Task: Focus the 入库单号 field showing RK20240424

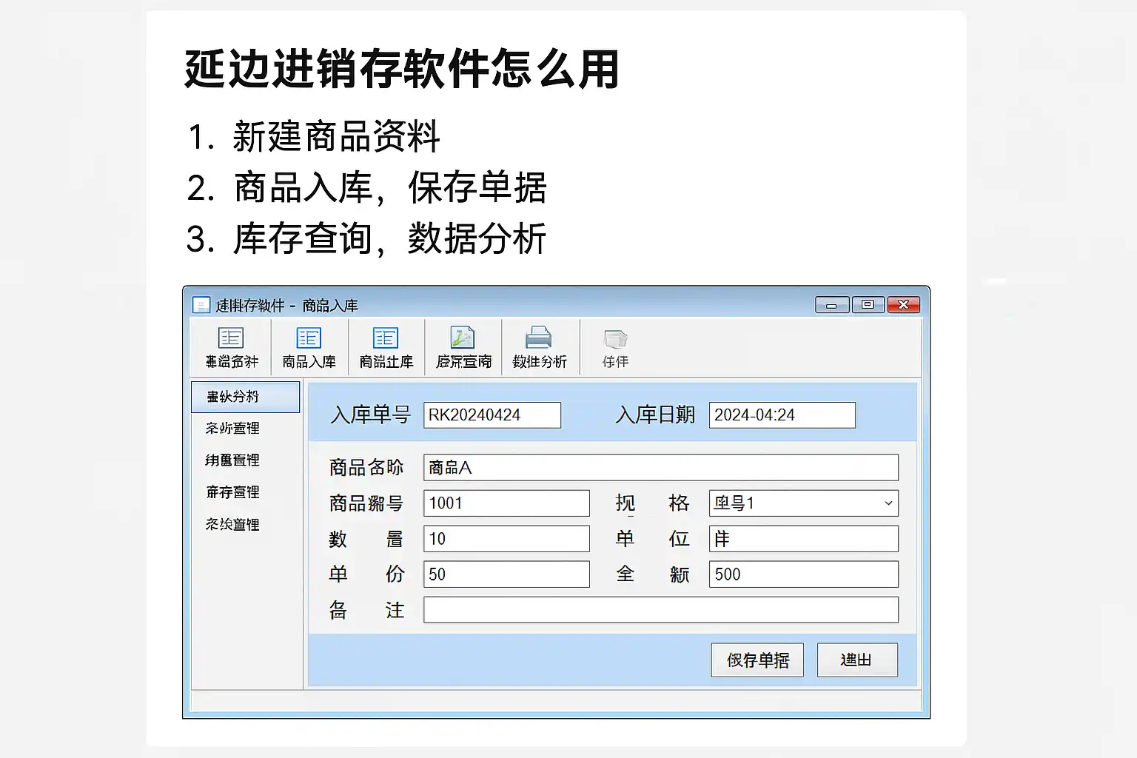Action: coord(492,415)
